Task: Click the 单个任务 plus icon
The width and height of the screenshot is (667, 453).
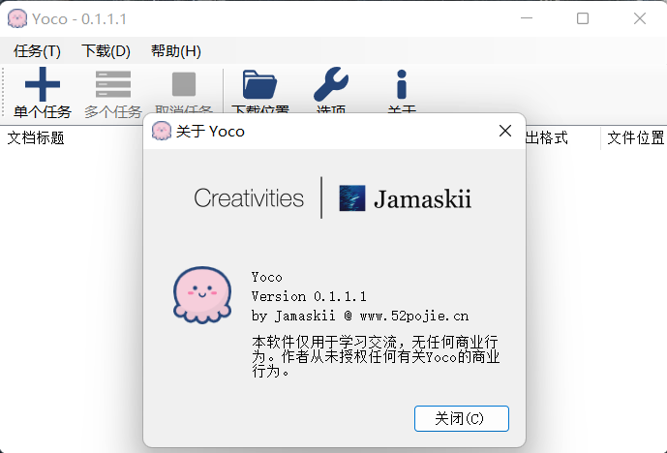Action: 42,85
